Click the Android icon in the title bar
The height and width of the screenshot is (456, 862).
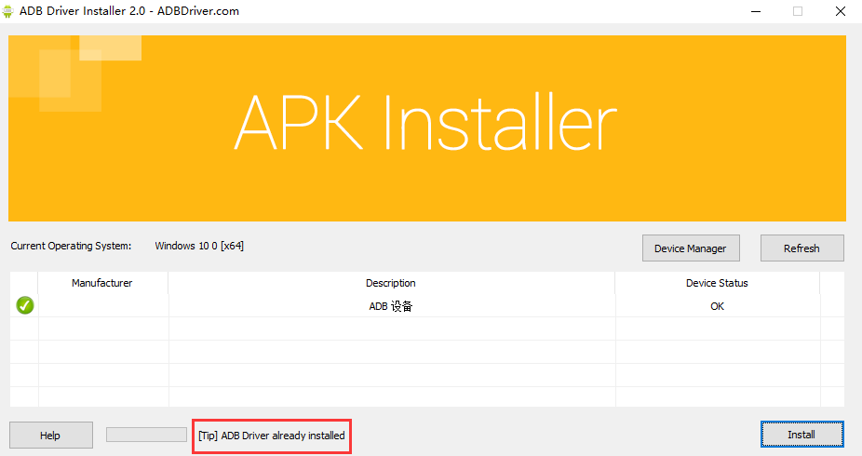(x=9, y=11)
